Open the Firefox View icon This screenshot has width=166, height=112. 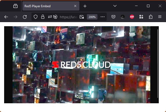15,6
